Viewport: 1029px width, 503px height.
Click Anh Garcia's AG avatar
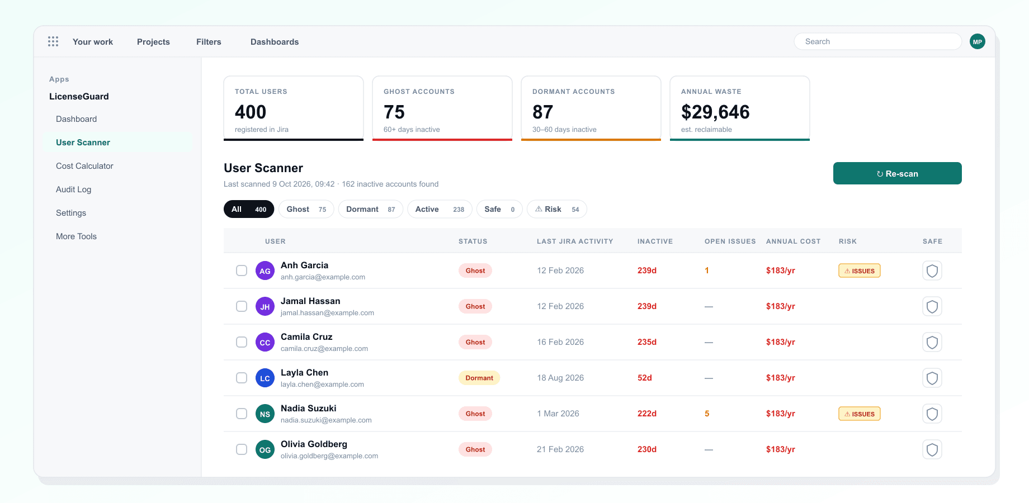click(x=265, y=271)
